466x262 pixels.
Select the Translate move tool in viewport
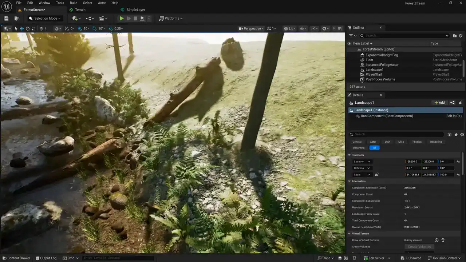tap(21, 29)
